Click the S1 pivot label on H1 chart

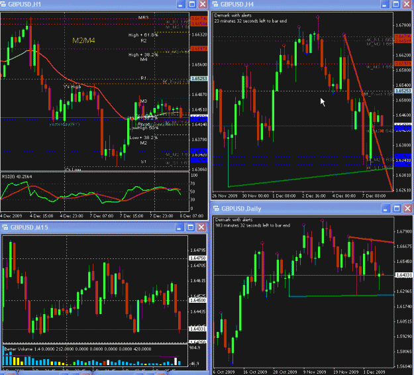click(x=143, y=162)
